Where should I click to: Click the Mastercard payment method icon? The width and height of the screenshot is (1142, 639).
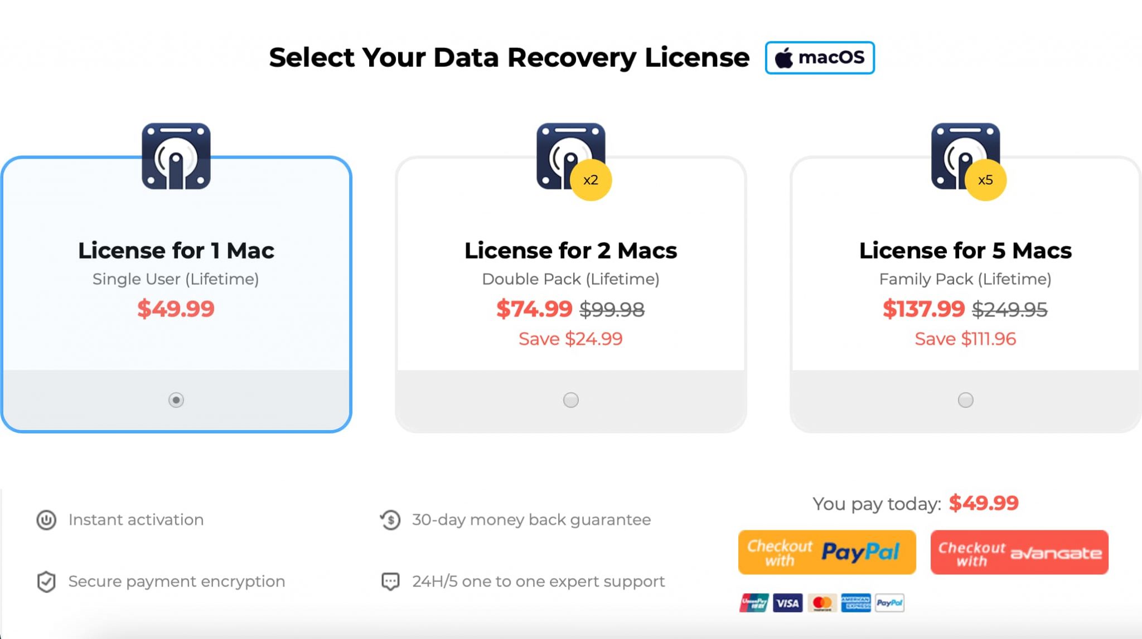821,603
